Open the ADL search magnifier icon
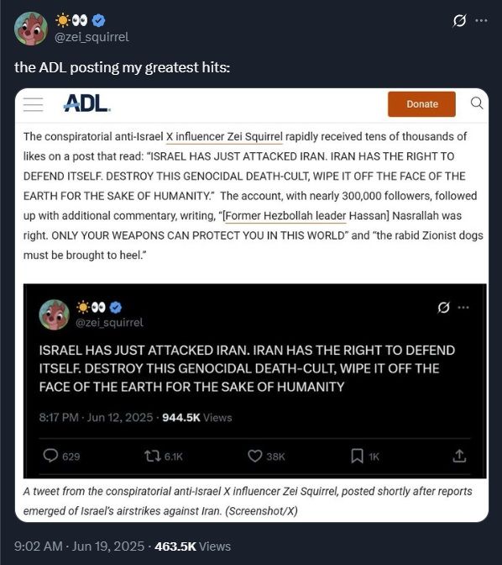Image resolution: width=502 pixels, height=565 pixels. coord(477,103)
